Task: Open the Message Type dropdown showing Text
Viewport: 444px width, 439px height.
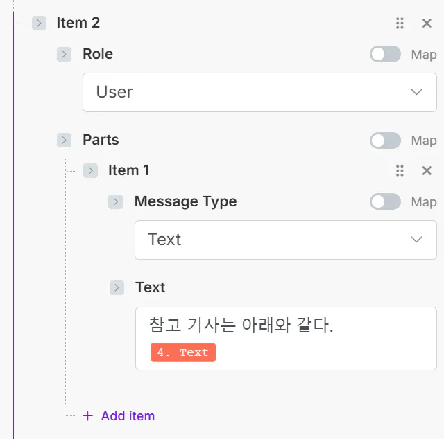Action: click(285, 240)
